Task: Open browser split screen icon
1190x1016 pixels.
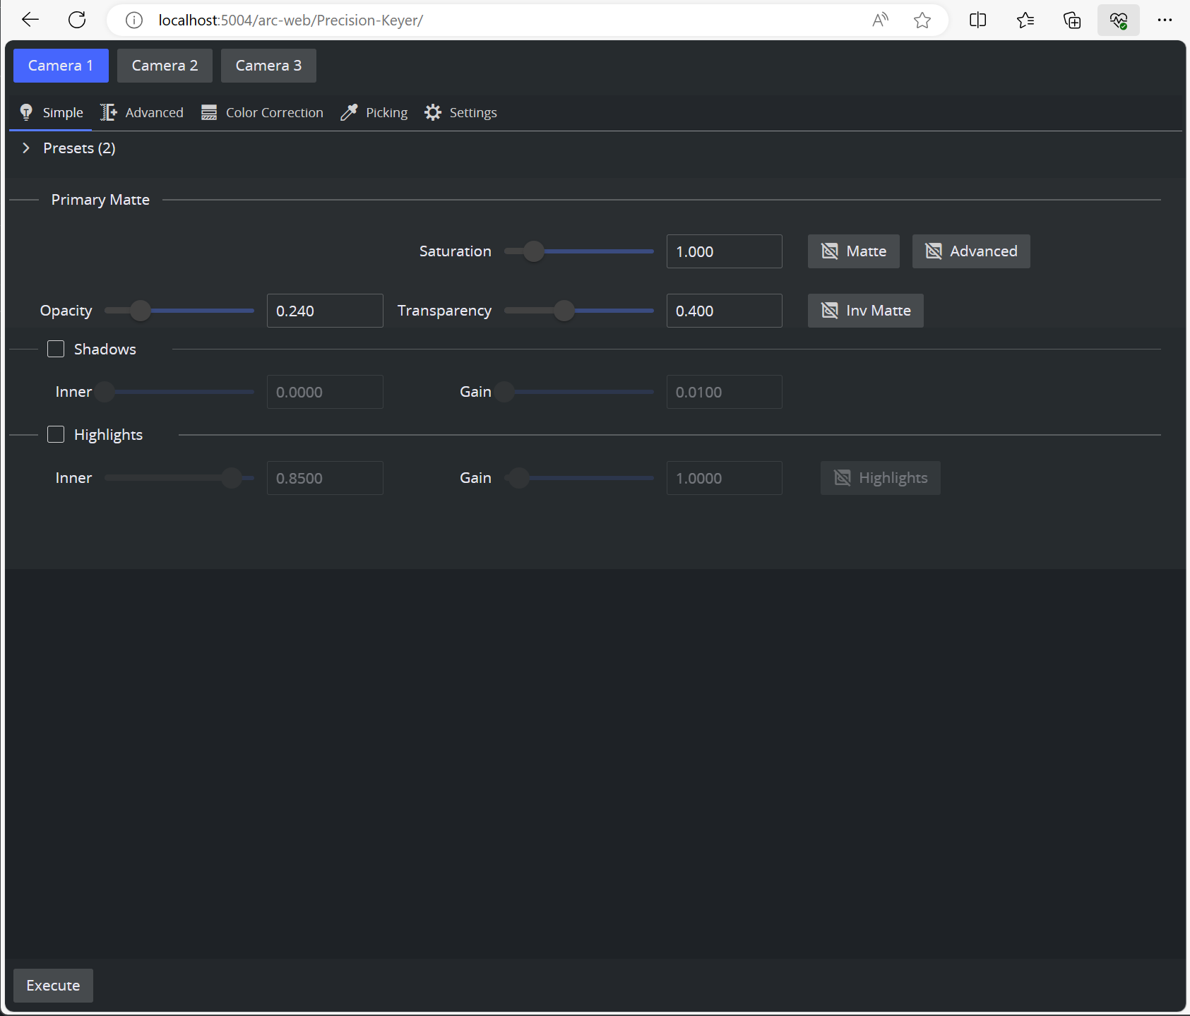Action: click(x=977, y=20)
